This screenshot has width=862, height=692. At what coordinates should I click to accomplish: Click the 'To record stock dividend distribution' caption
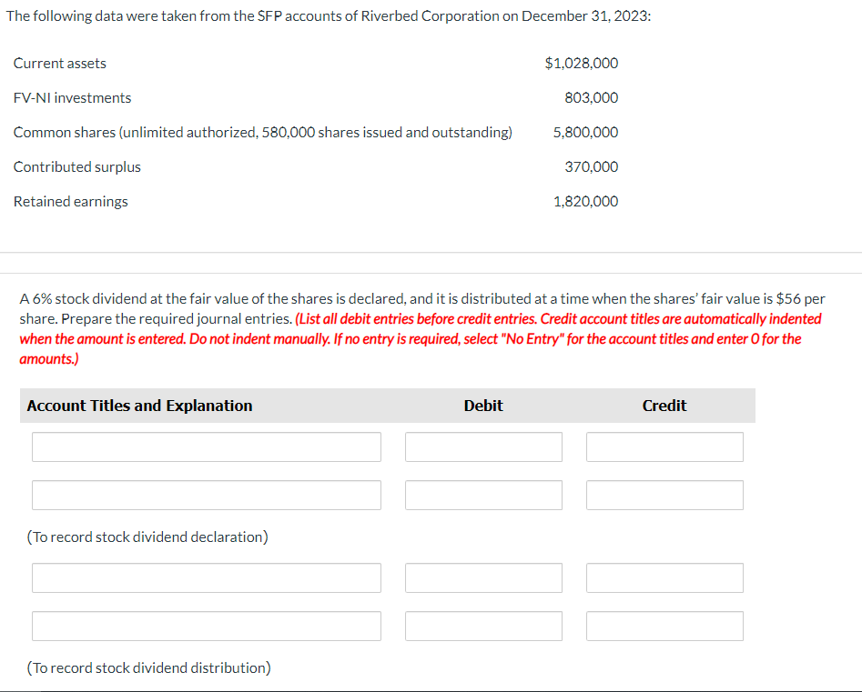[148, 667]
